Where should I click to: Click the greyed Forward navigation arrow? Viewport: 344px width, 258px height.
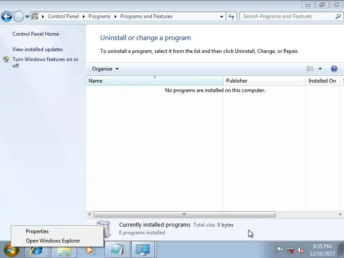point(18,16)
